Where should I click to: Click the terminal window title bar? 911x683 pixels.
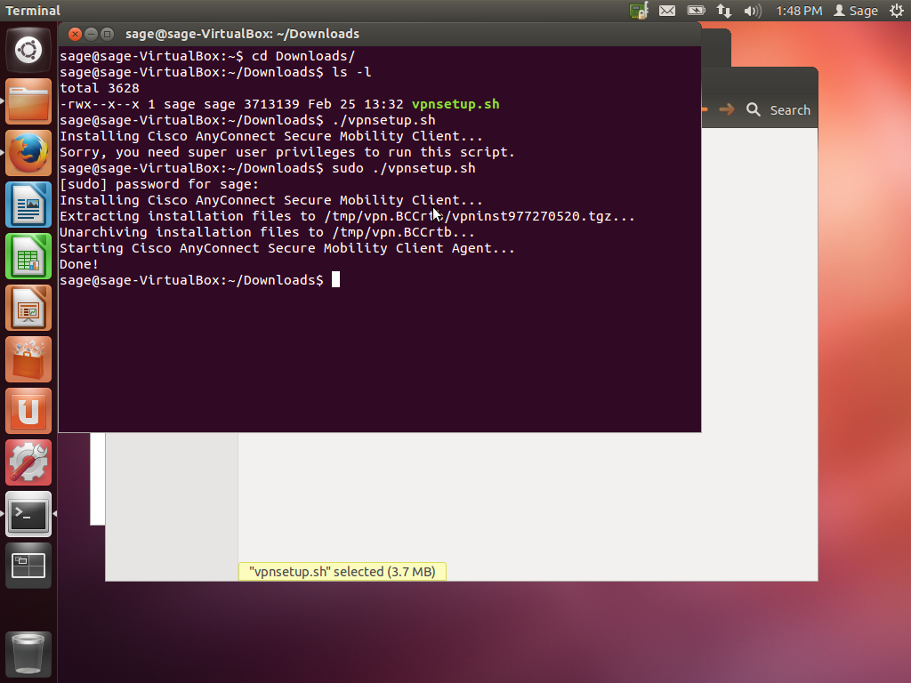[379, 35]
